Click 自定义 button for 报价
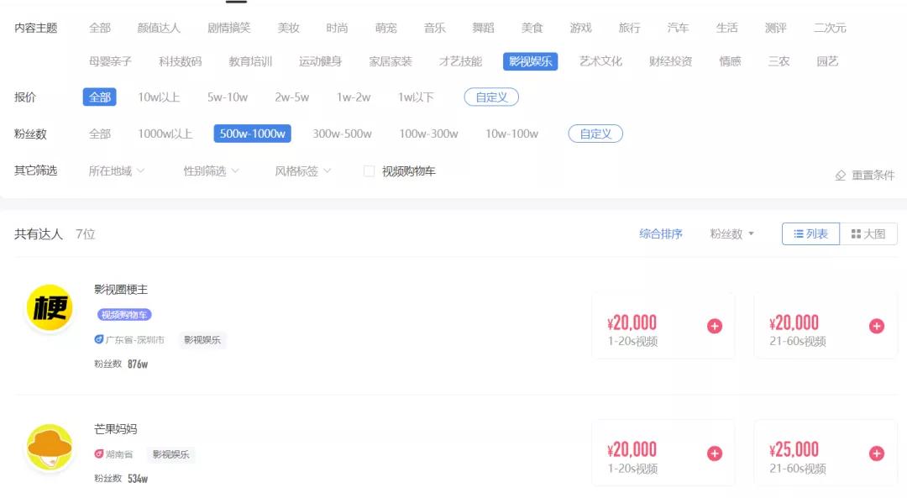 tap(491, 97)
